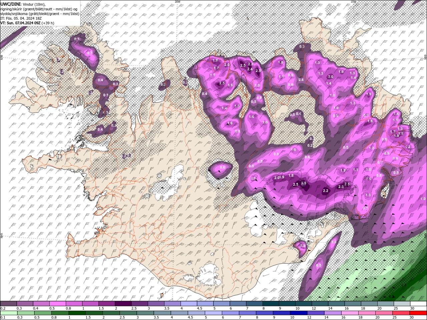Click the upper scale swatch between 4 and 4.5
This screenshot has height=320, width=427.
[189, 304]
